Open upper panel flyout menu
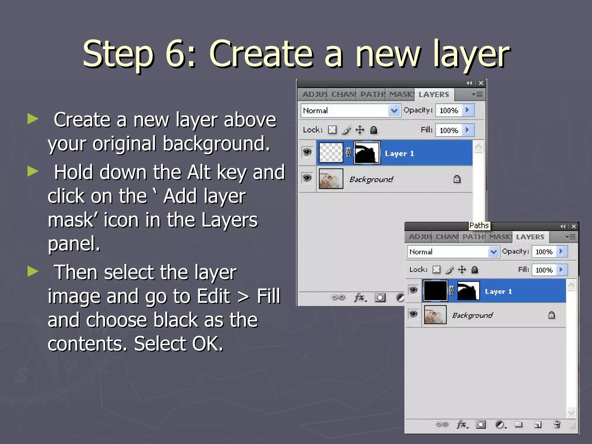Viewport: 592px width, 444px height. pyautogui.click(x=478, y=95)
